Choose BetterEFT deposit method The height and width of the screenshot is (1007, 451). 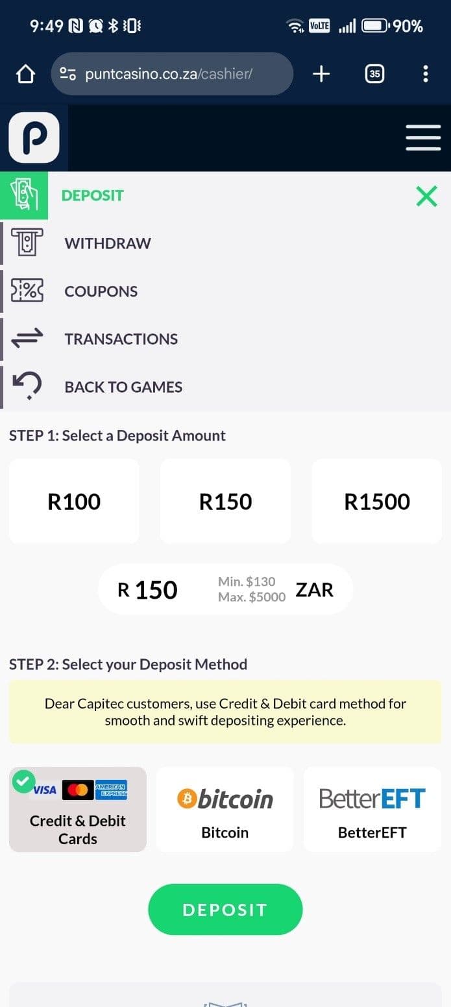[x=371, y=809]
